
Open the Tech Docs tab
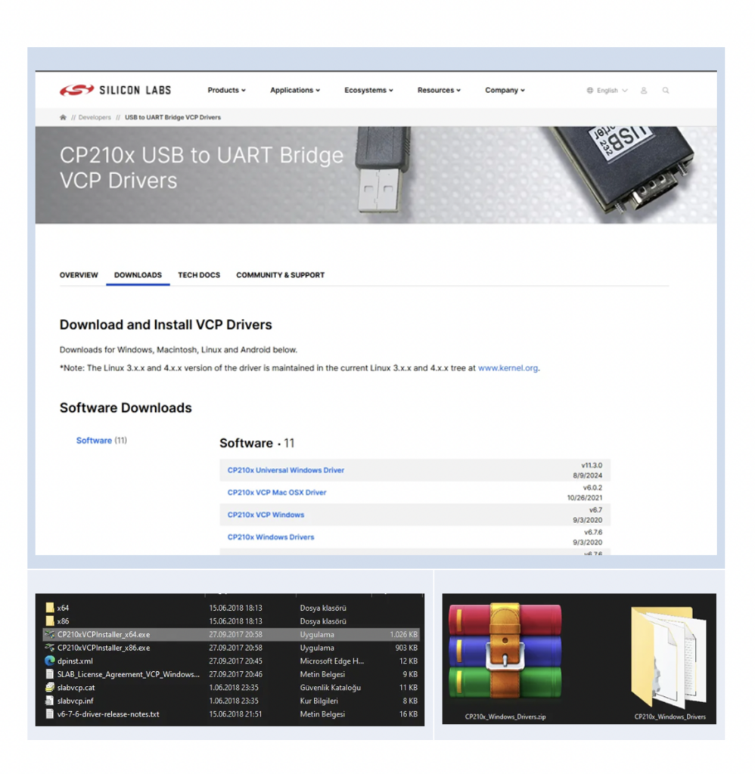coord(199,275)
